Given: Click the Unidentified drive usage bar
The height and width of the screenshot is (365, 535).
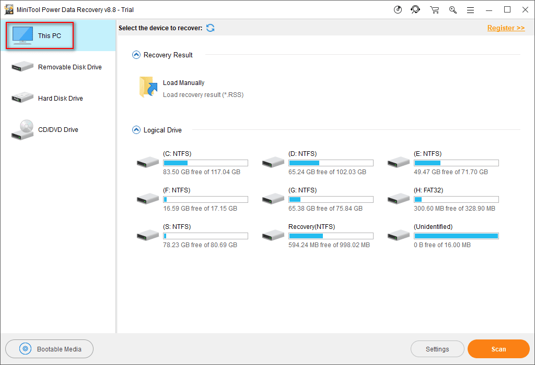Looking at the screenshot, I should pos(456,236).
